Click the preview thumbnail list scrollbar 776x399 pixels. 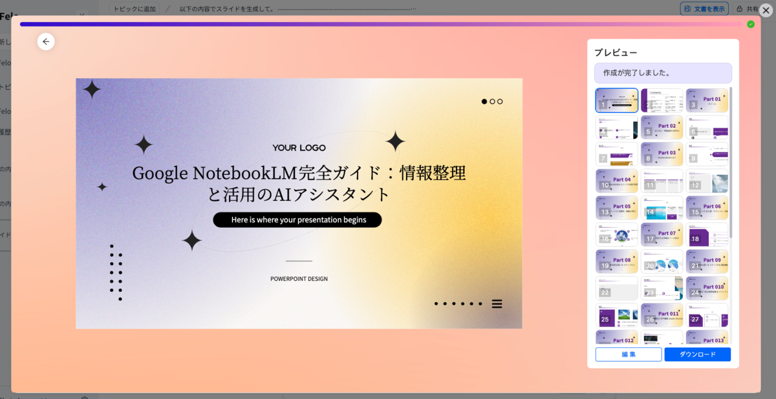coord(731,161)
